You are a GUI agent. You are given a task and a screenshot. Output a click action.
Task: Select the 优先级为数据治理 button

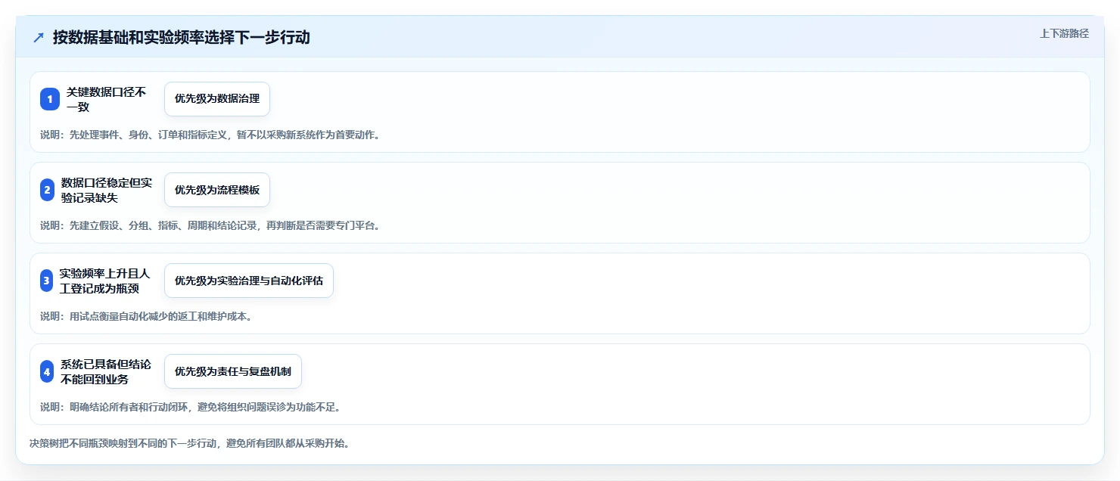[x=217, y=99]
